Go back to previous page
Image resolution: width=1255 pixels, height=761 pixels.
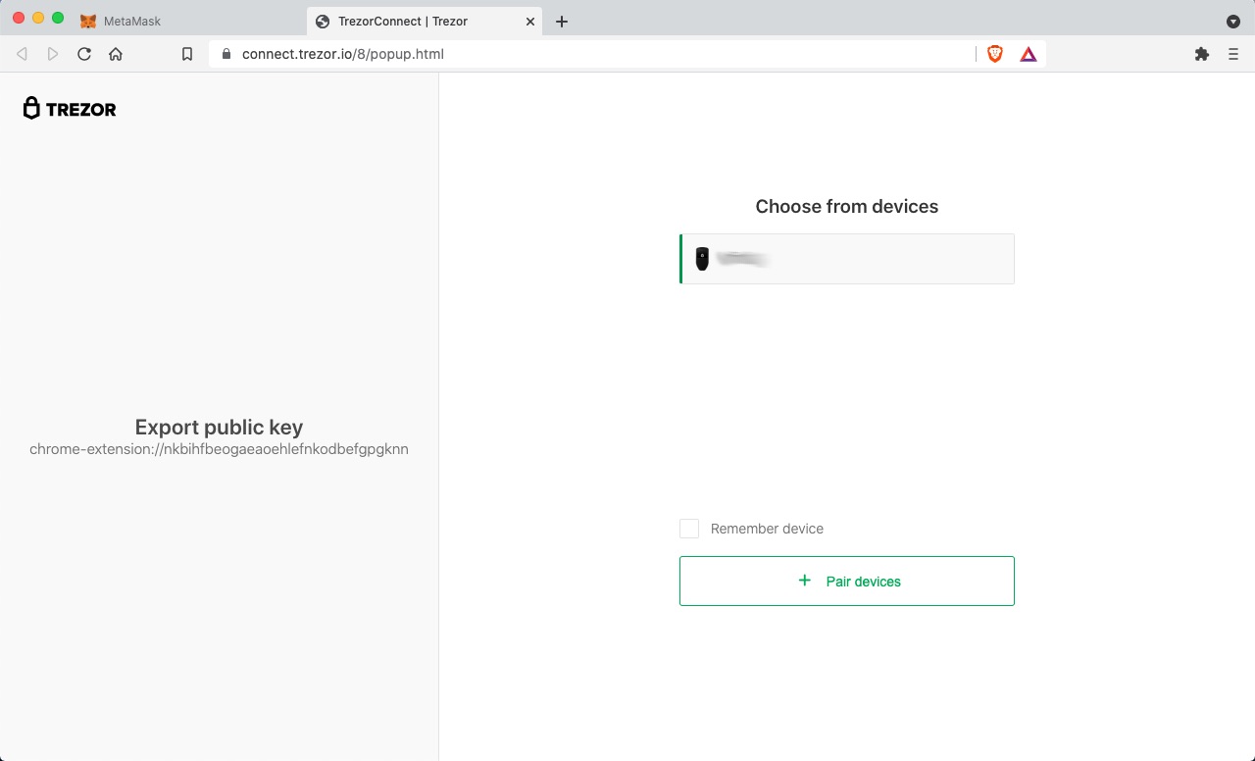23,54
